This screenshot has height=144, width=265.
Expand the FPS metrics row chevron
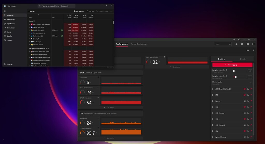pos(213,95)
